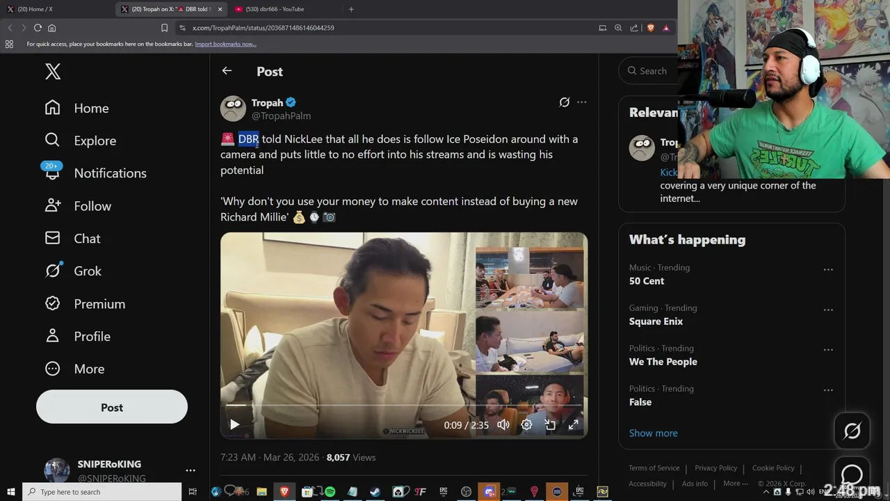Open Tropah's profile avatar on the post

(x=233, y=109)
